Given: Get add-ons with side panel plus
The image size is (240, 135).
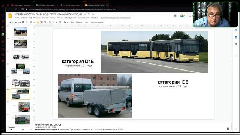Looking at the screenshot, I should 236,55.
